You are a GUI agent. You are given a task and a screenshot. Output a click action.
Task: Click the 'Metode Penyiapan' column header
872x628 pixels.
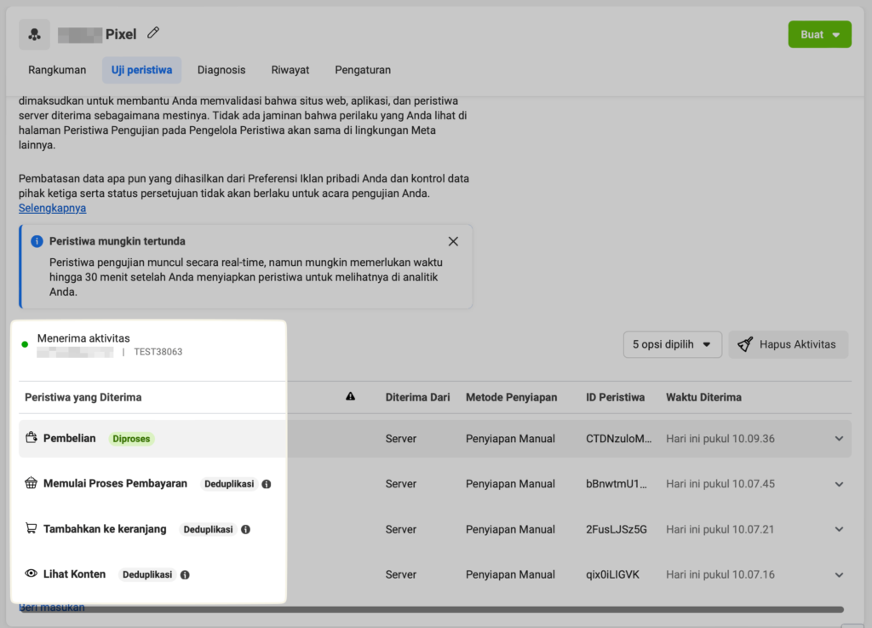click(x=511, y=397)
